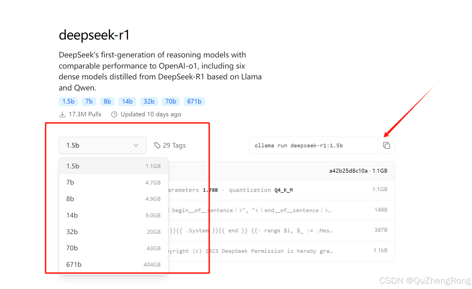Choose the 8b 4.9GB model option

113,199
